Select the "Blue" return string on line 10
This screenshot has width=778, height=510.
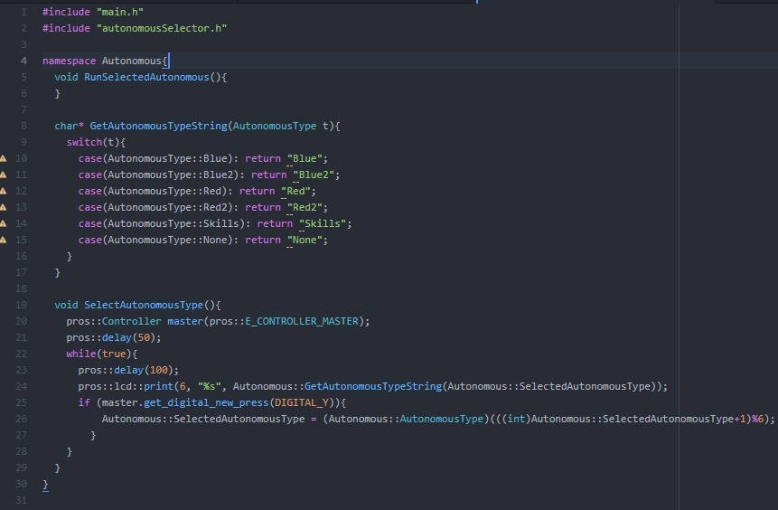(305, 158)
